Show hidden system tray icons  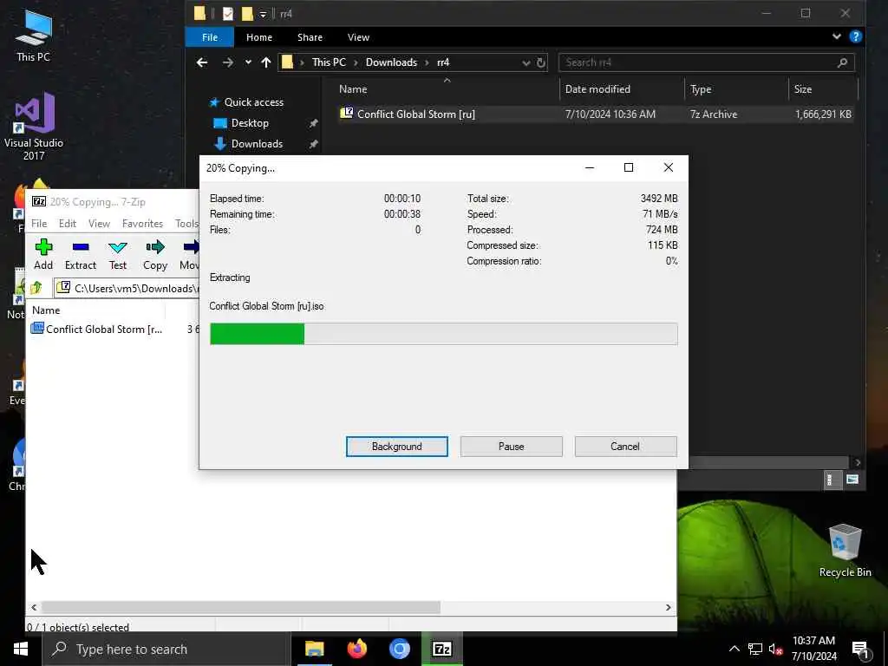coord(734,649)
